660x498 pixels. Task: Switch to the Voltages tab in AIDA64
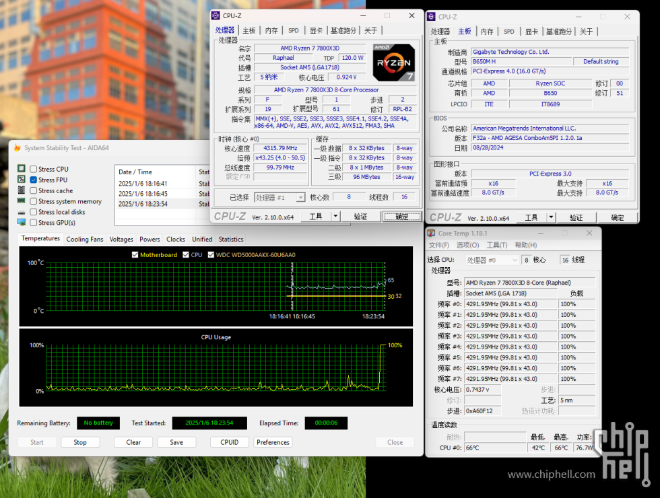(121, 240)
